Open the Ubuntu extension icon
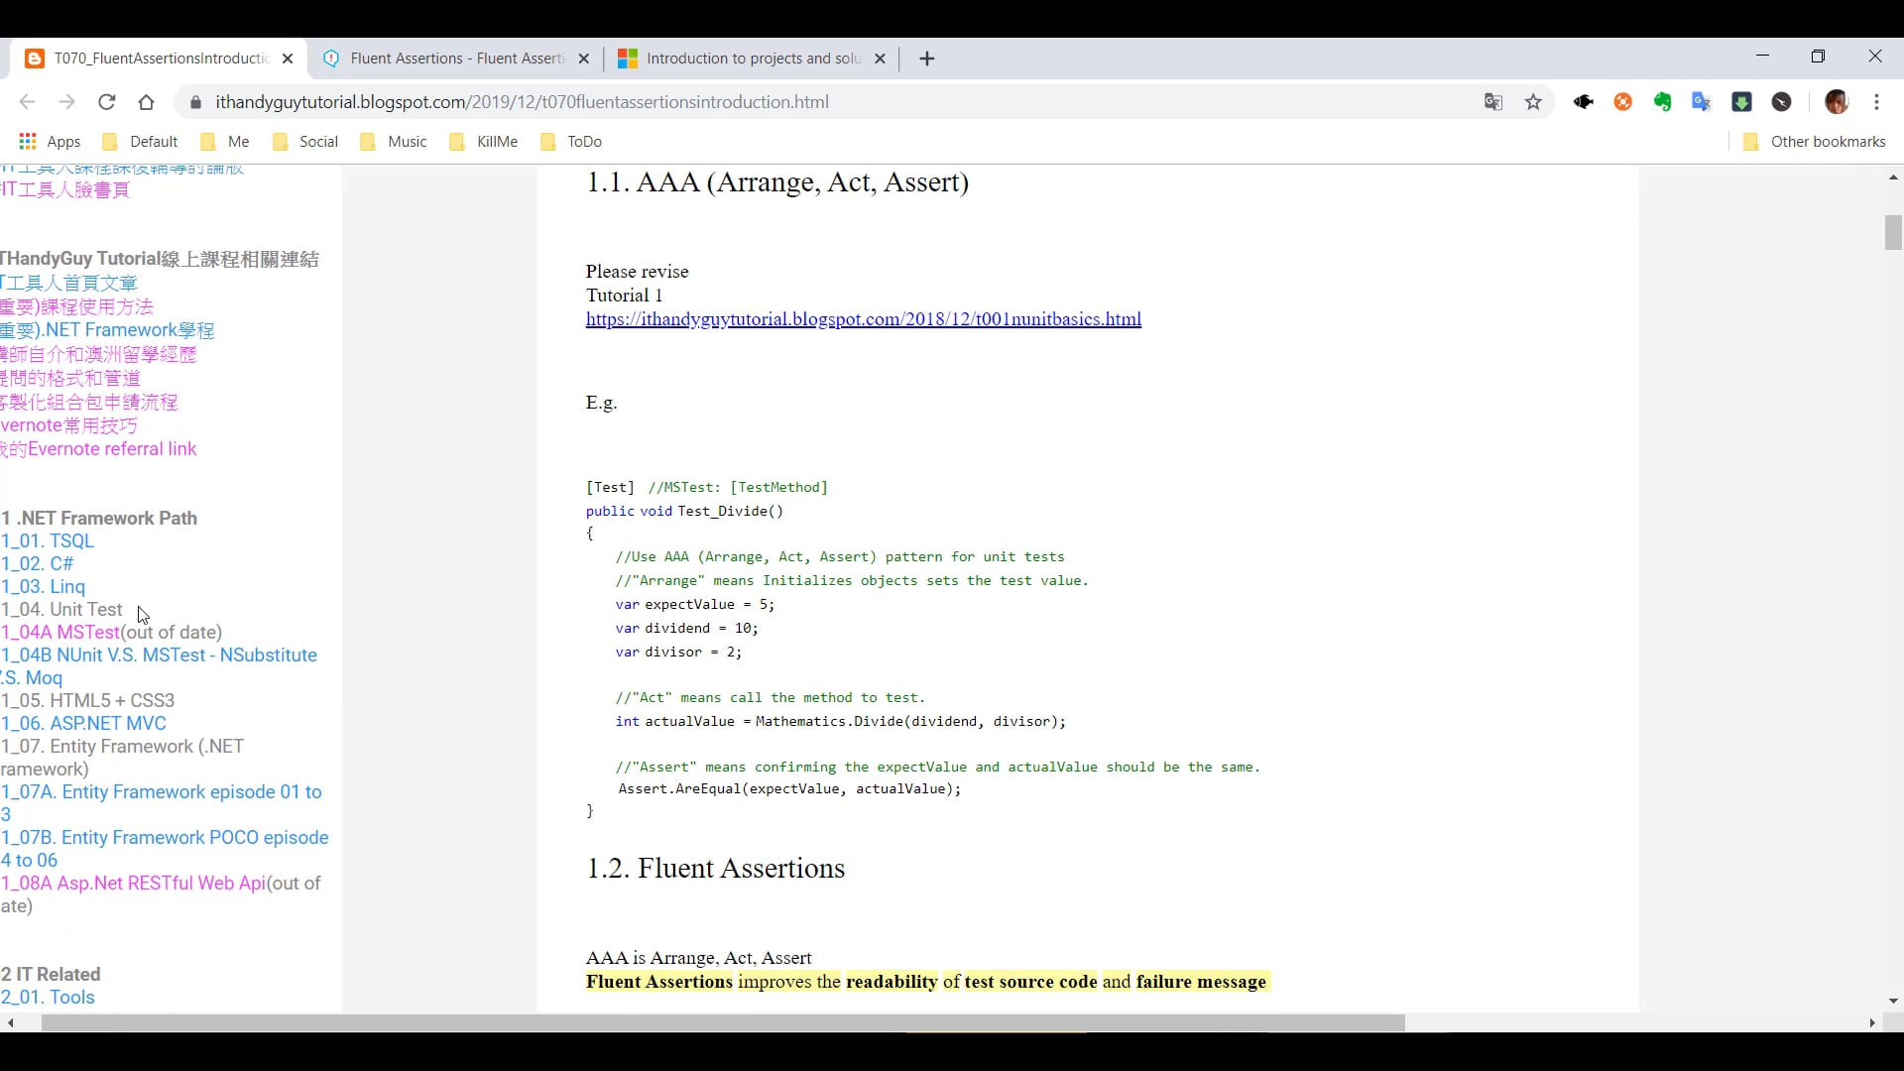 1623,101
